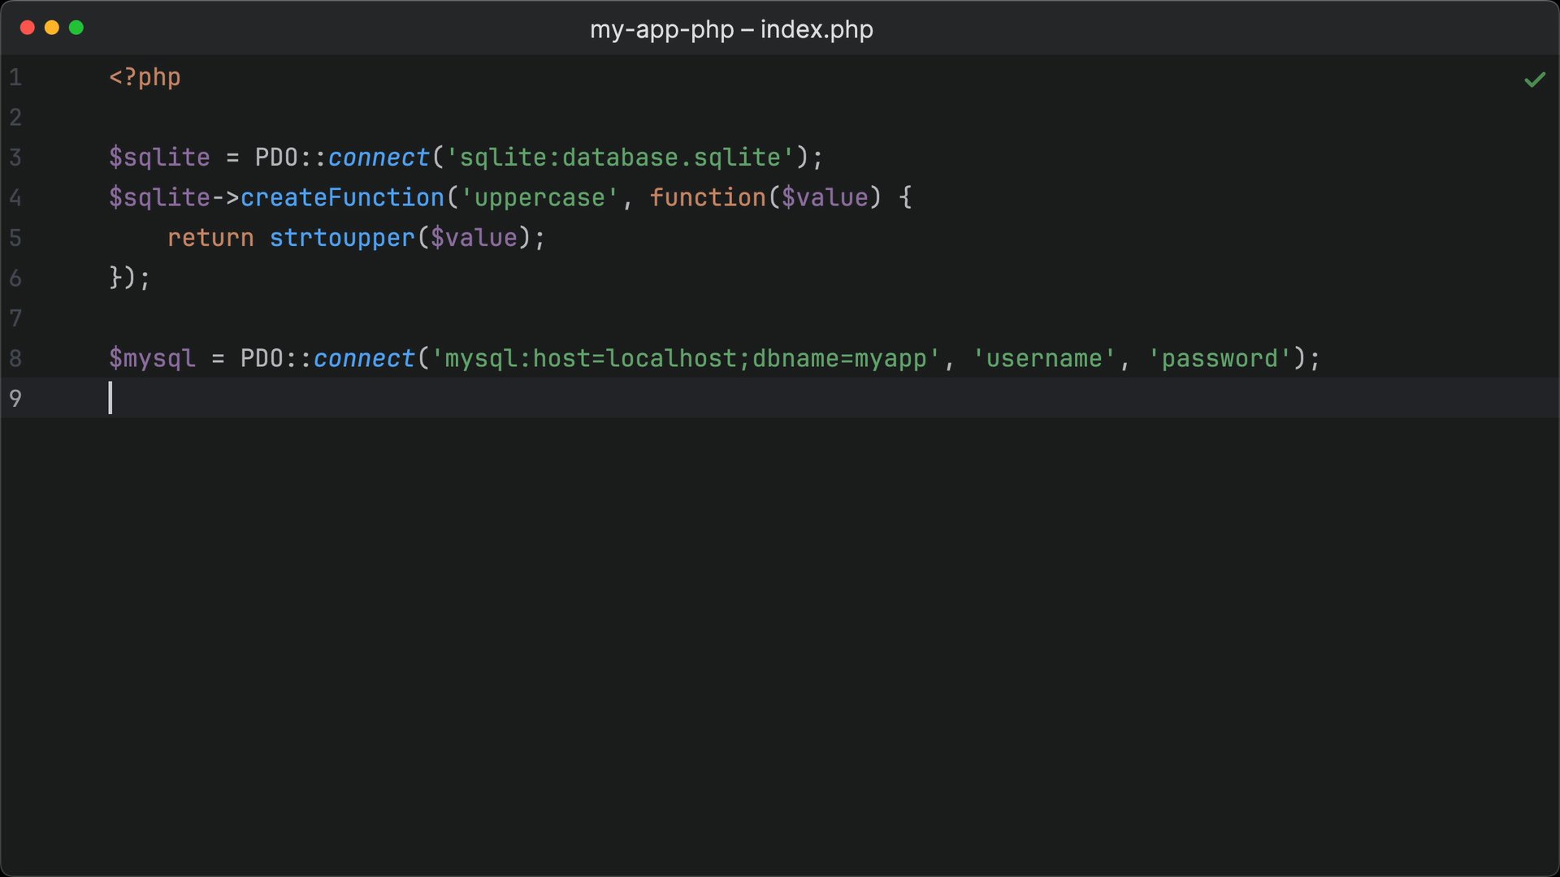Click line number 7 in gutter
1560x877 pixels.
click(x=15, y=318)
